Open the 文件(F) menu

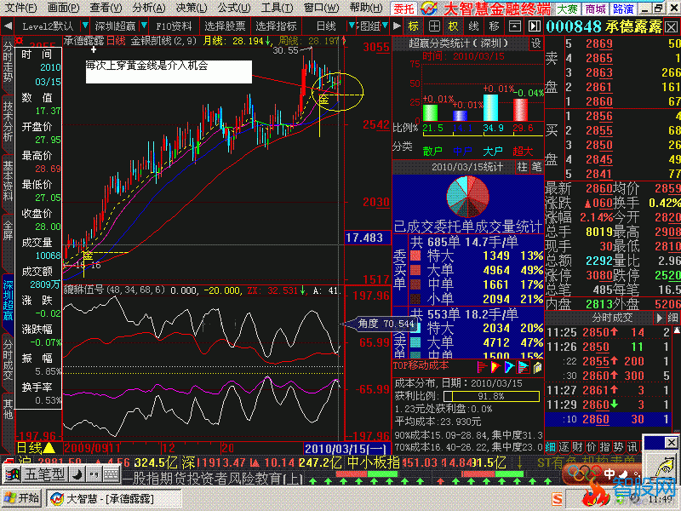[x=20, y=8]
